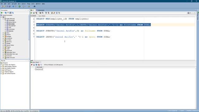The image size is (199, 112).
Task: Click the Refresh icon in Query Result toolbar
Action: point(36,65)
